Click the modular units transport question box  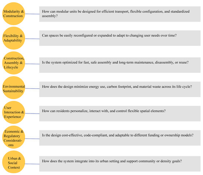120,14
